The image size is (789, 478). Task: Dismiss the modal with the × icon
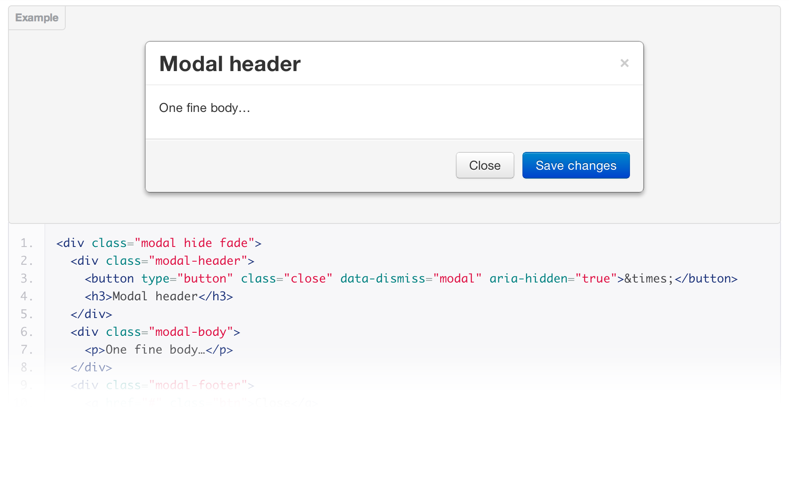(624, 63)
